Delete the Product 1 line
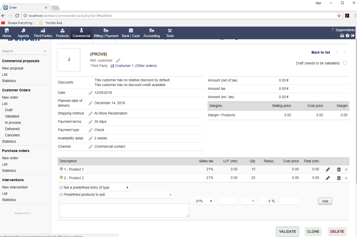The image size is (357, 237). pyautogui.click(x=339, y=170)
